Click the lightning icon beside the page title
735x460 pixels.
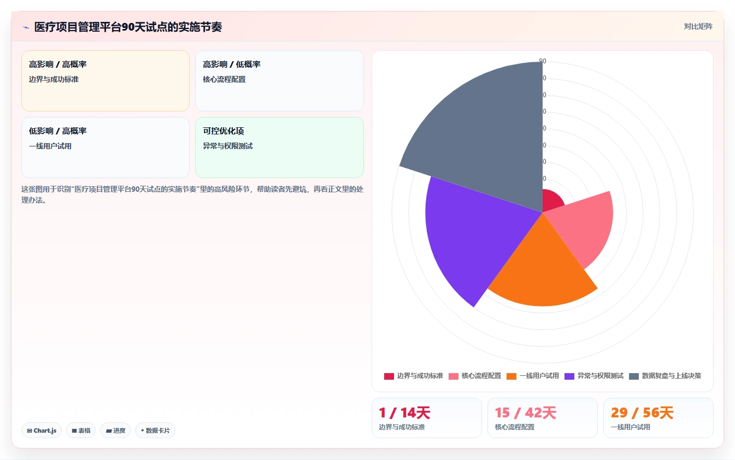pyautogui.click(x=26, y=27)
